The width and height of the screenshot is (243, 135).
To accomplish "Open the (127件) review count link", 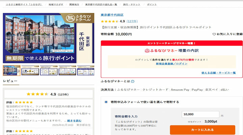I will [x=132, y=21].
